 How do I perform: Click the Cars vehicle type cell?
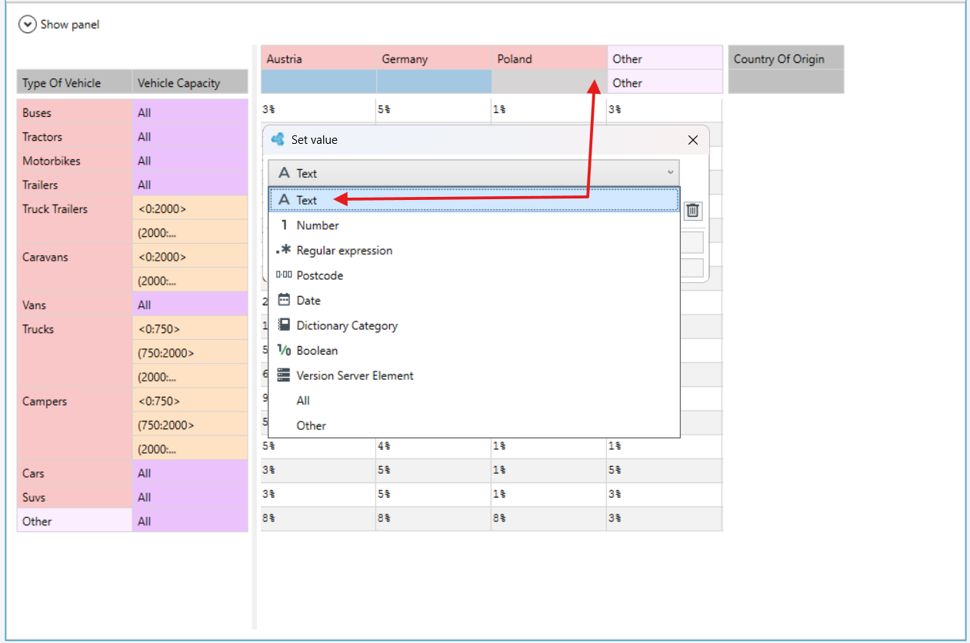click(75, 473)
